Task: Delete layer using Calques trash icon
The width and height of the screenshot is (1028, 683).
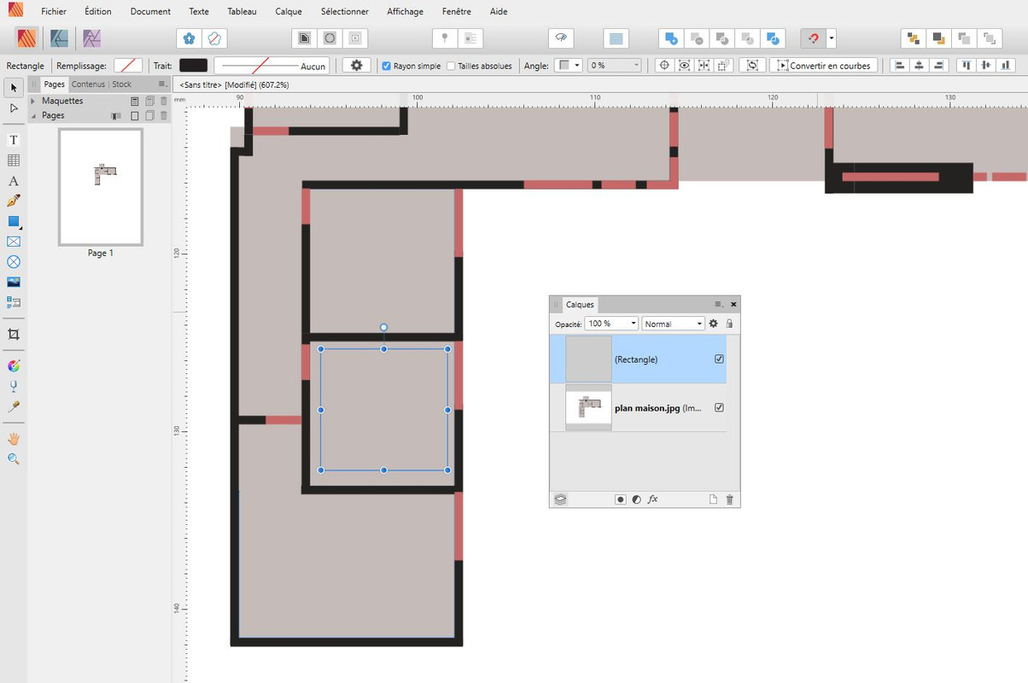Action: coord(730,499)
